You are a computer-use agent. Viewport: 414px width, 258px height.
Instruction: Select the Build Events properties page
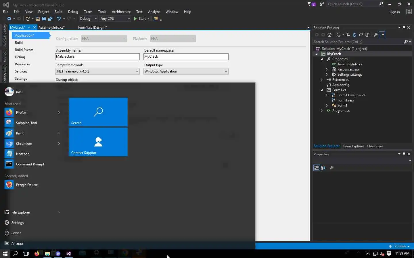(24, 50)
